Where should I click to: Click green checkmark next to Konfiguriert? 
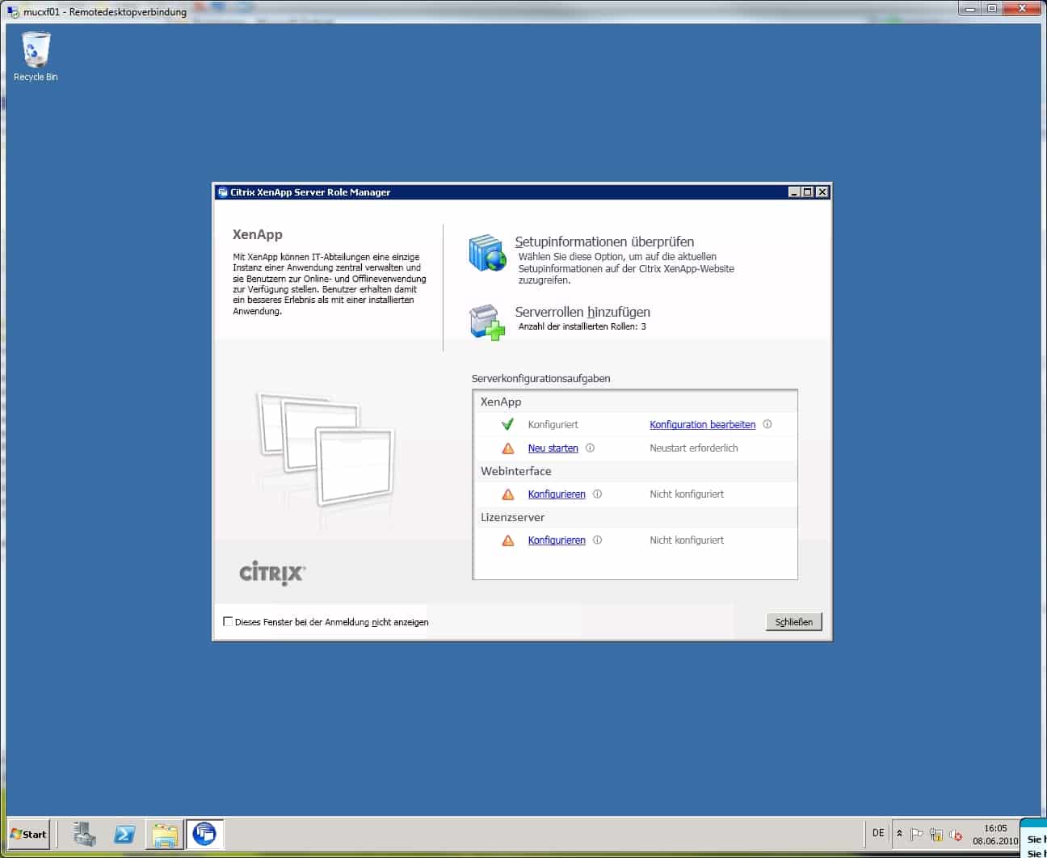(x=507, y=424)
